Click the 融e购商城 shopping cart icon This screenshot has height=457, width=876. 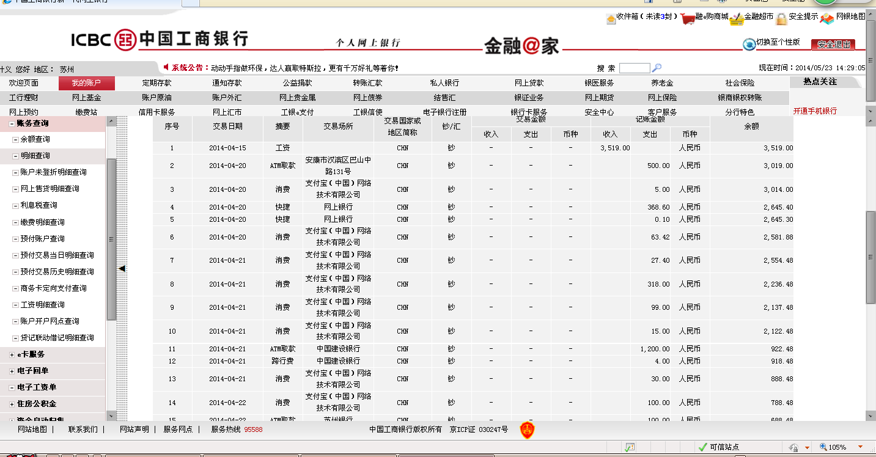688,18
